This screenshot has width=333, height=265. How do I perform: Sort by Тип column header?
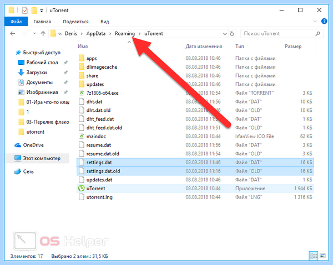[240, 46]
